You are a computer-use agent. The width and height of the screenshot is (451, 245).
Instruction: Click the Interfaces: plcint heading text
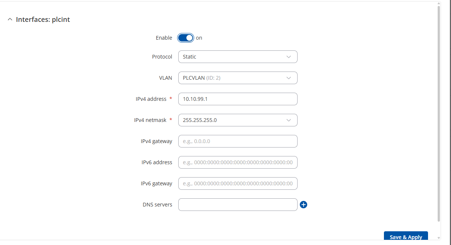coord(43,20)
